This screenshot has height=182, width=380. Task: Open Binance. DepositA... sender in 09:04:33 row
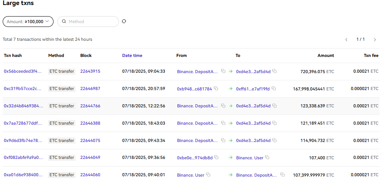[x=198, y=72]
